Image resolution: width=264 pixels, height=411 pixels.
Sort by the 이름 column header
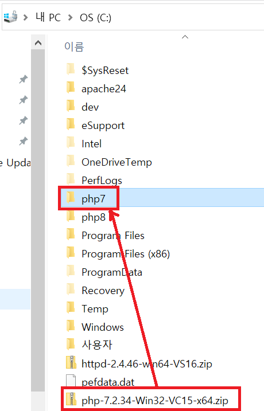pos(74,47)
